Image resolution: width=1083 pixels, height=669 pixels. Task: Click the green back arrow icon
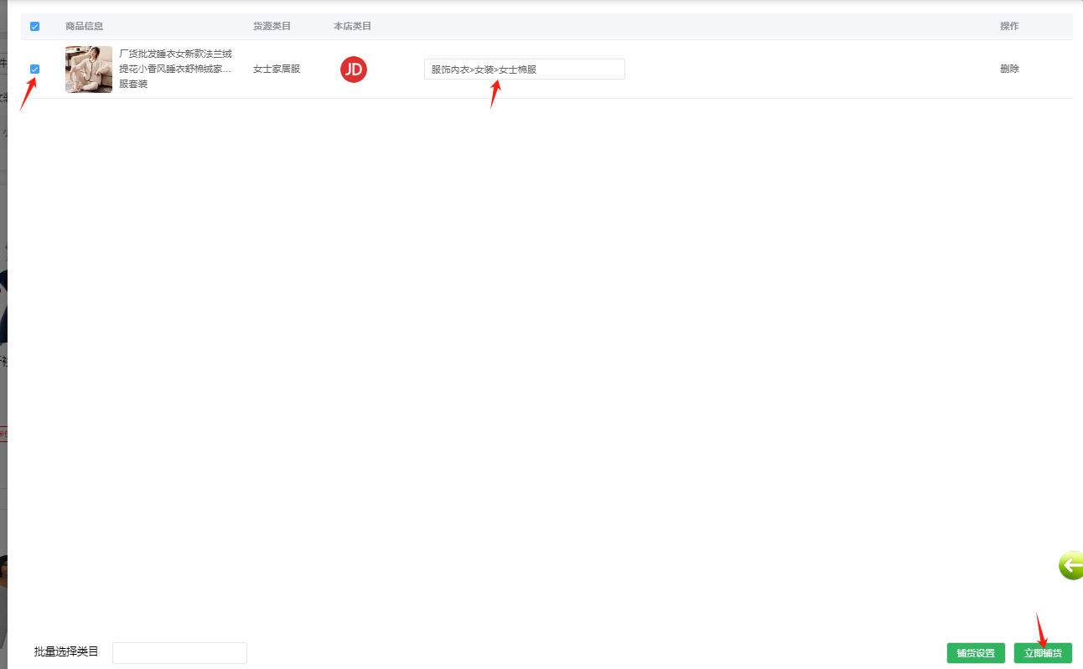1070,566
